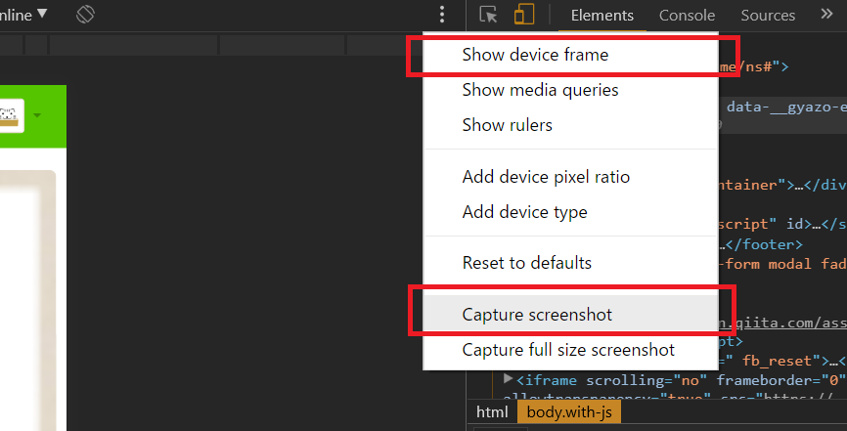The image size is (847, 431).
Task: Enable Show media queries option
Action: (540, 90)
